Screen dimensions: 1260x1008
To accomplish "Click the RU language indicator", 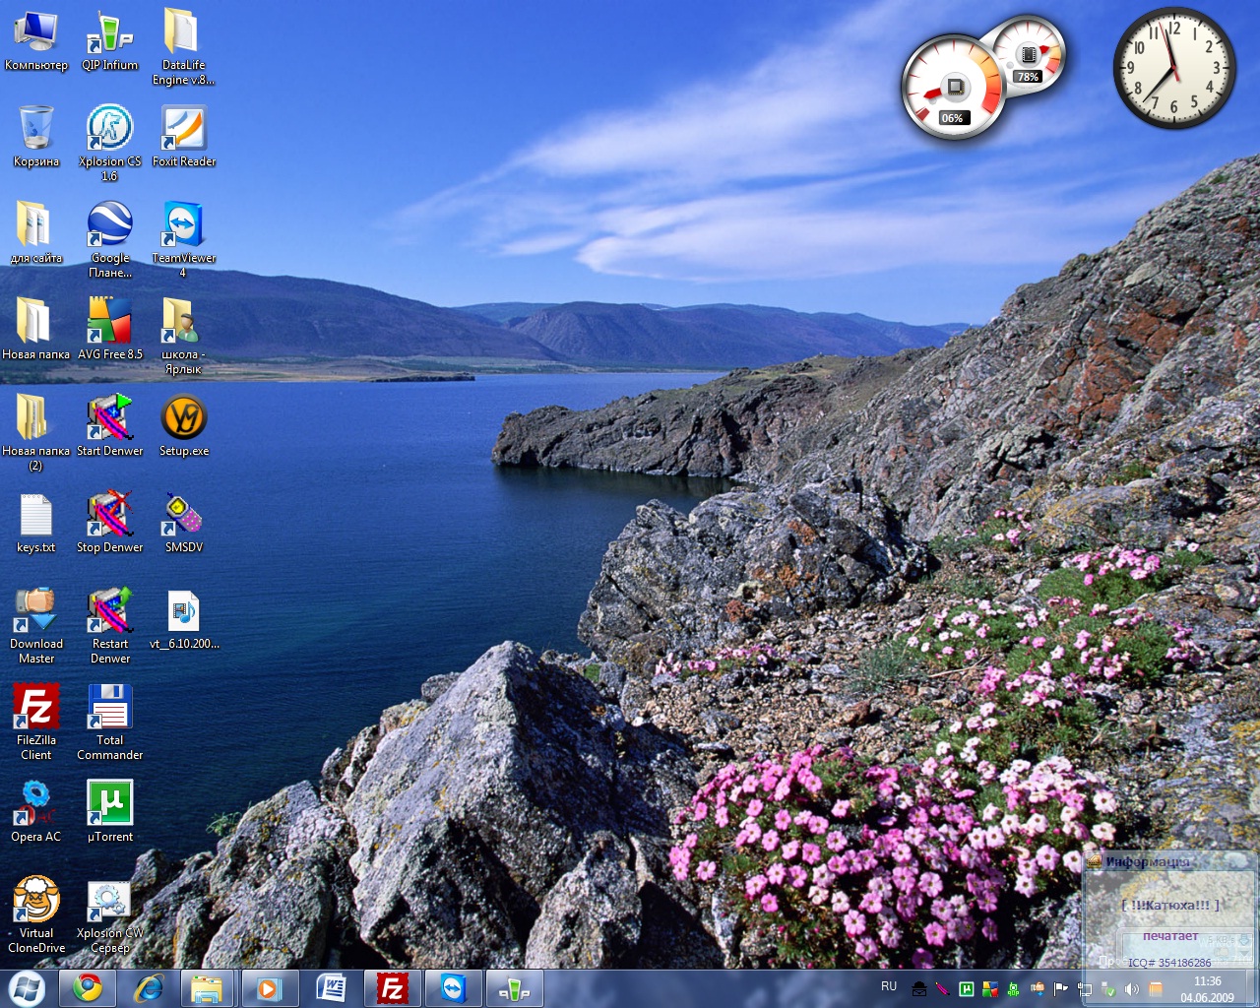I will [889, 986].
